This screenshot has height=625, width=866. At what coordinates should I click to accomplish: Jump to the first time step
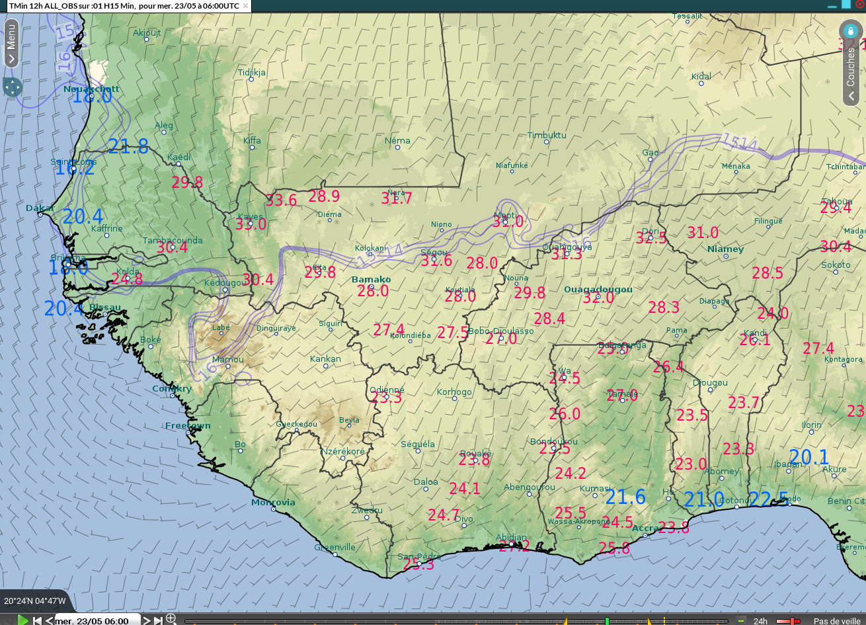37,620
